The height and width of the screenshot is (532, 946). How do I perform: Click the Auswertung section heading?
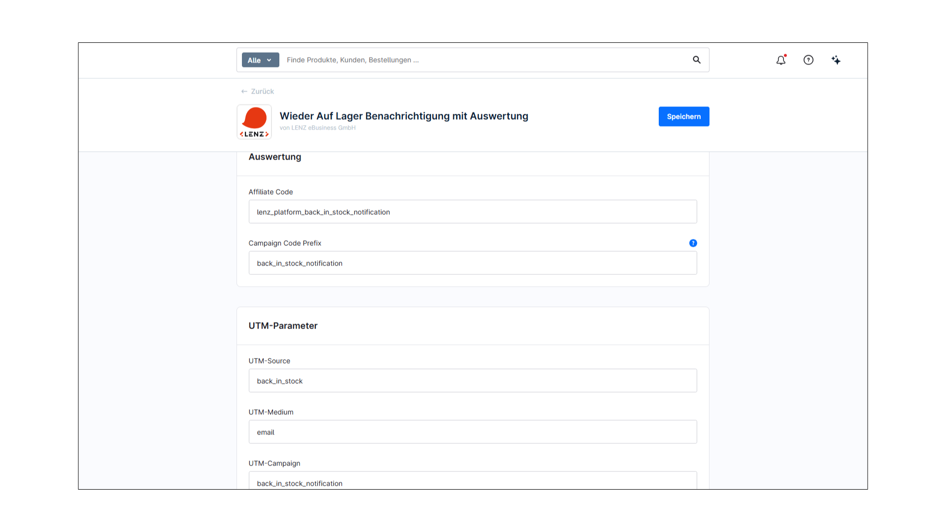pyautogui.click(x=274, y=157)
